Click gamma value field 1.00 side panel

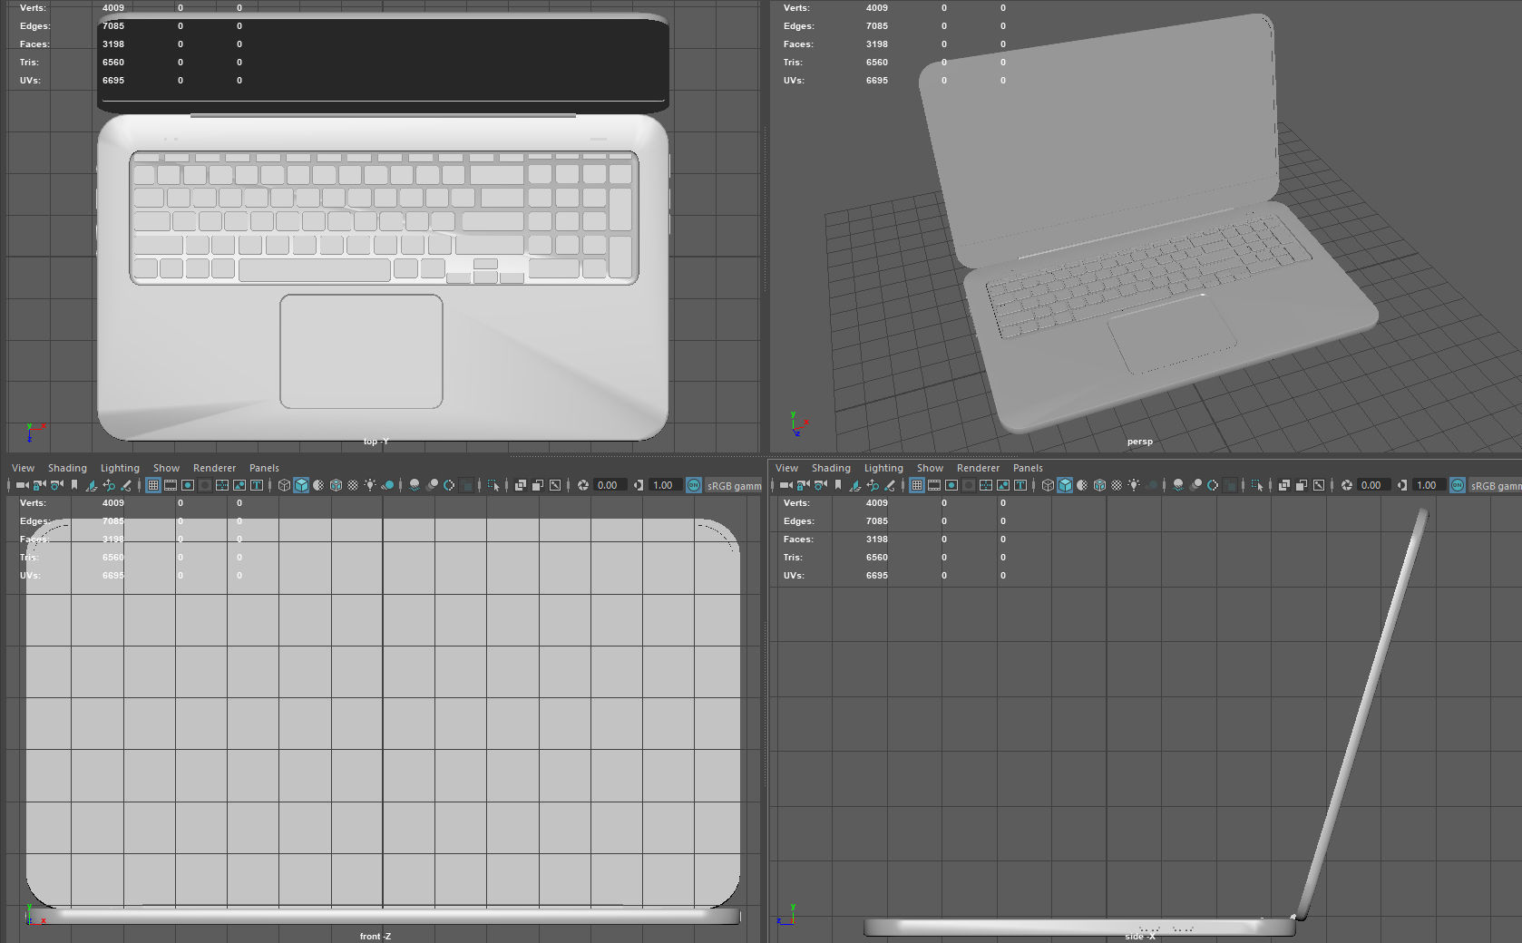coord(1429,485)
